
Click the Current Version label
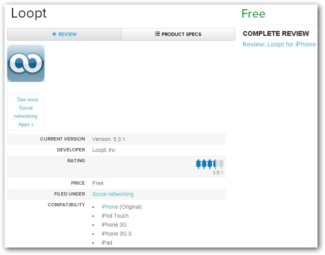[x=62, y=139]
